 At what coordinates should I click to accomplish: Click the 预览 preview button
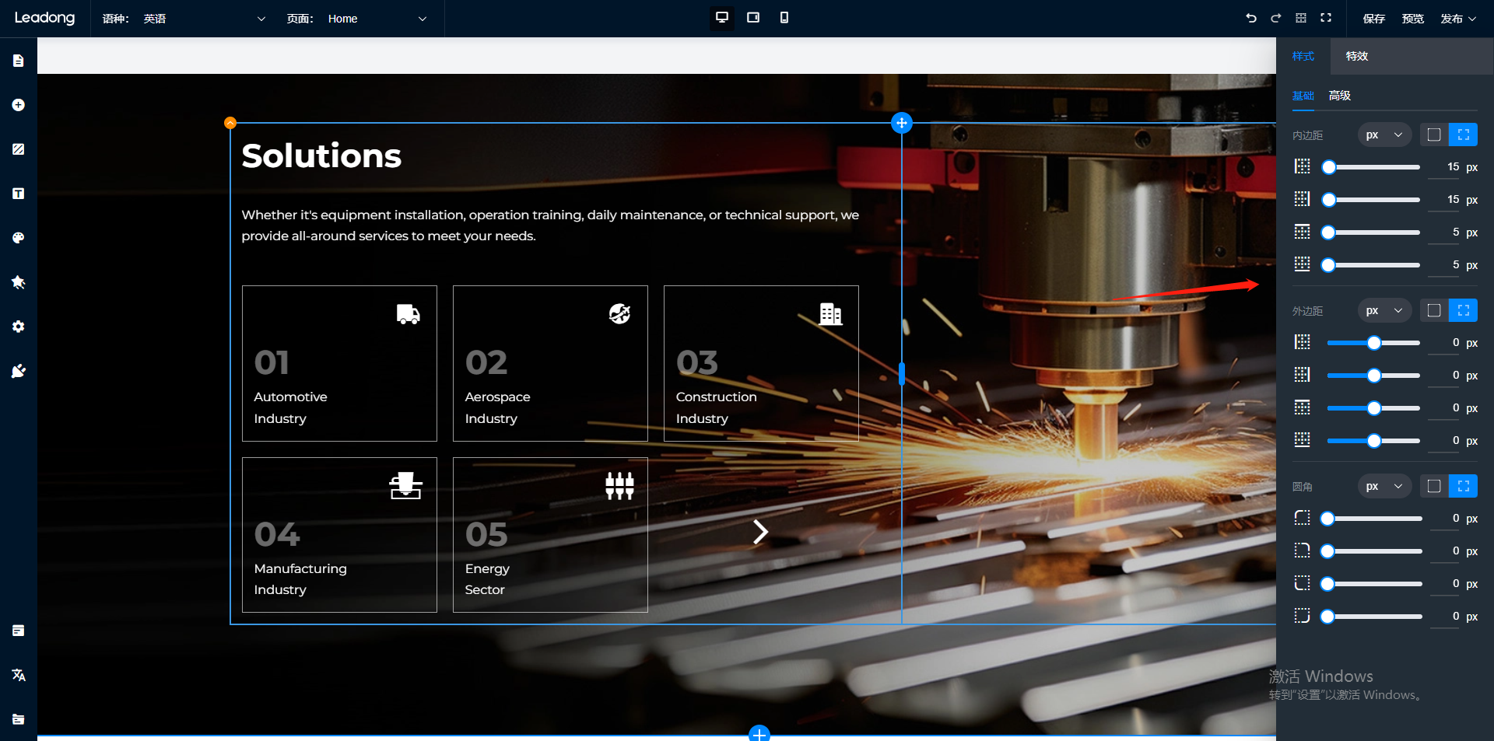1412,19
